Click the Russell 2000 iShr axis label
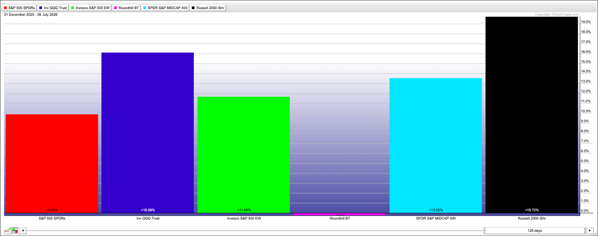Viewport: 598px width, 236px height. (532, 218)
